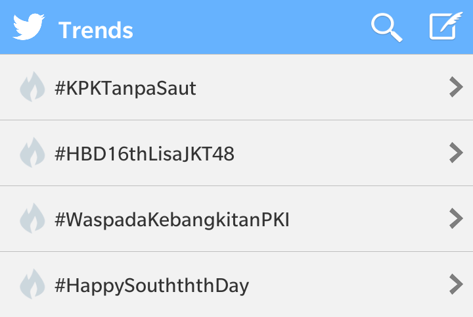This screenshot has height=317, width=473.
Task: Open the #WaspadaKebangkitanPKI trend
Action: pyautogui.click(x=172, y=220)
